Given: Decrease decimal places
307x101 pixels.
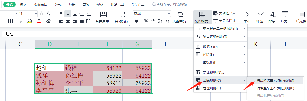Looking at the screenshot, I should 167,21.
